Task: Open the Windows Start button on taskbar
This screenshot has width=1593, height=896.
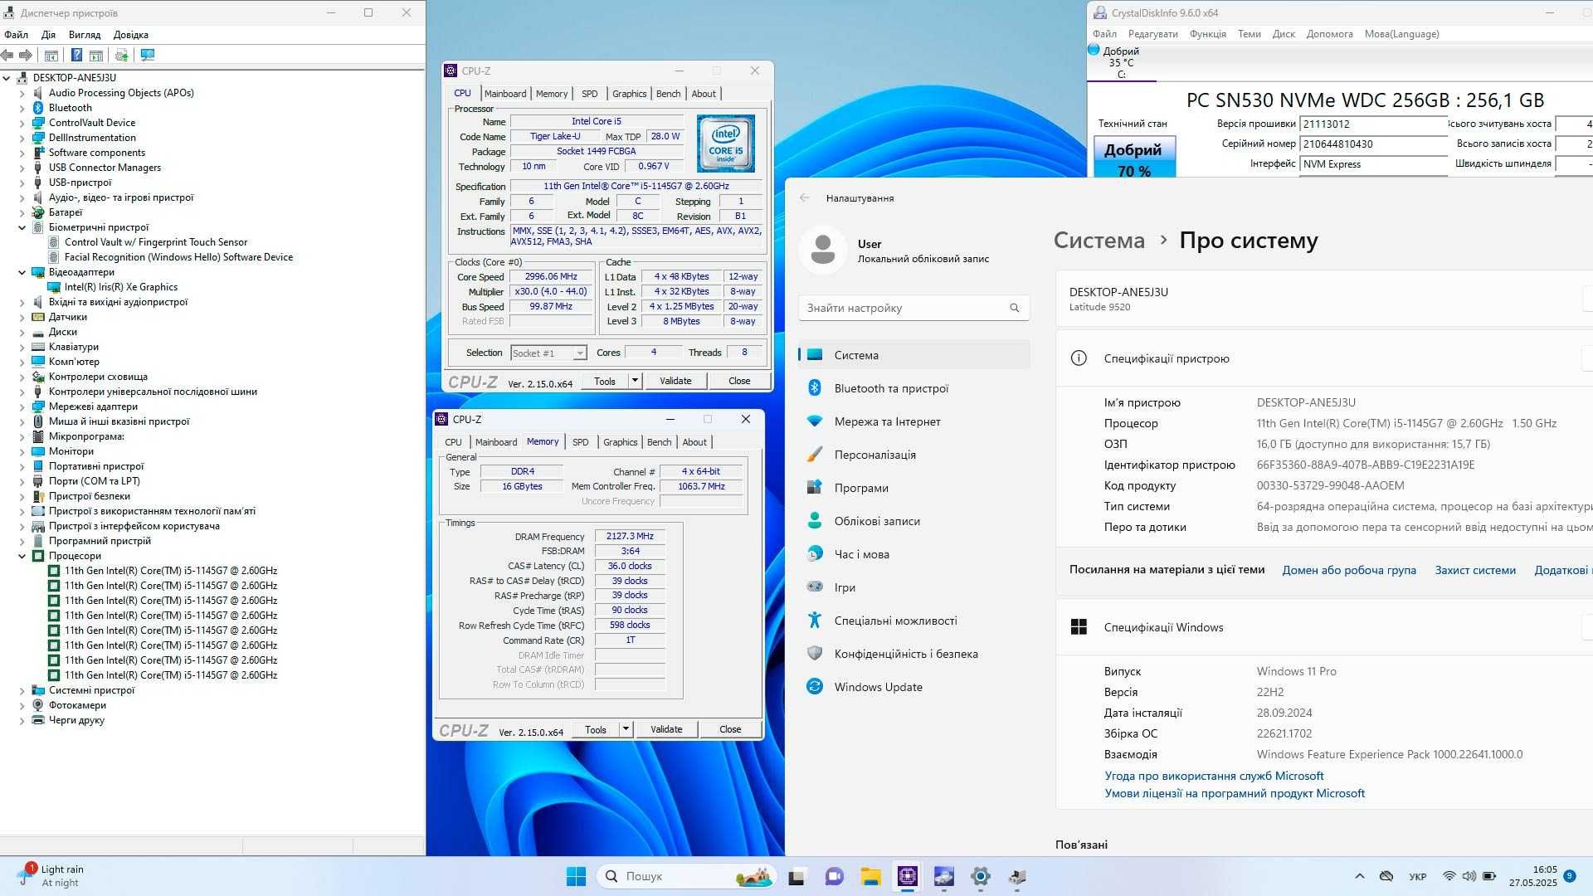Action: coord(576,876)
